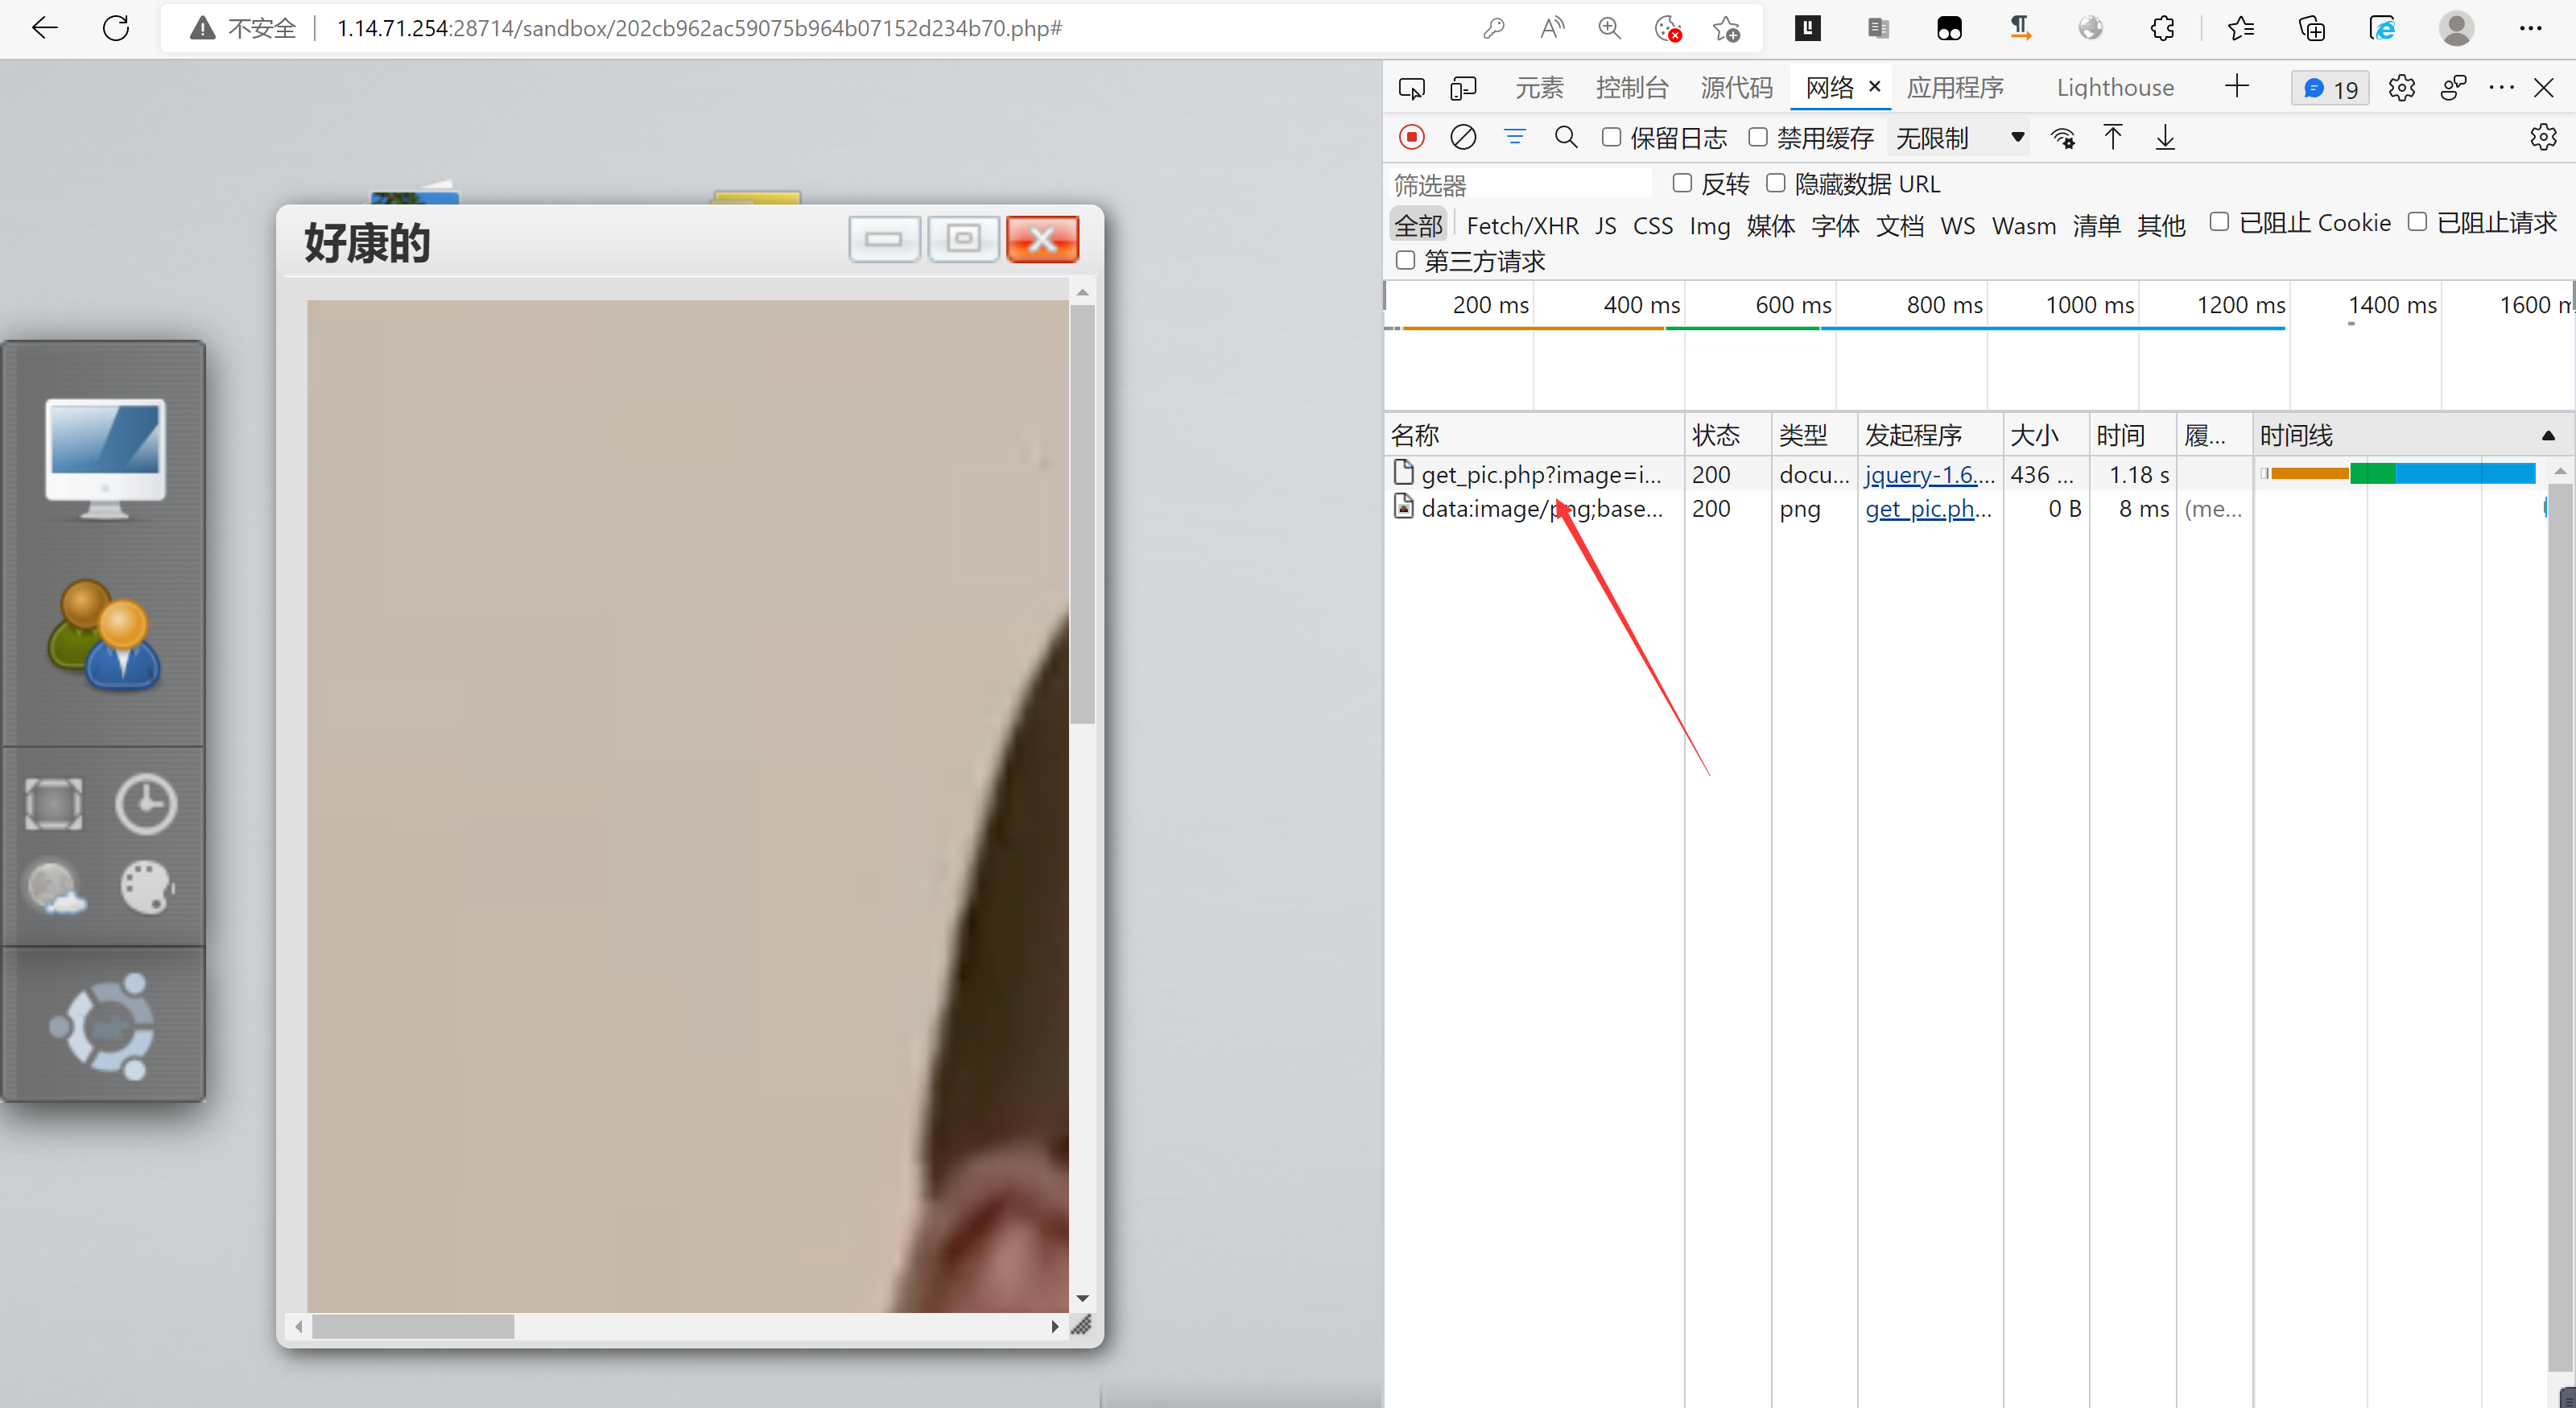Toggle device emulation icon
This screenshot has height=1408, width=2576.
1462,88
